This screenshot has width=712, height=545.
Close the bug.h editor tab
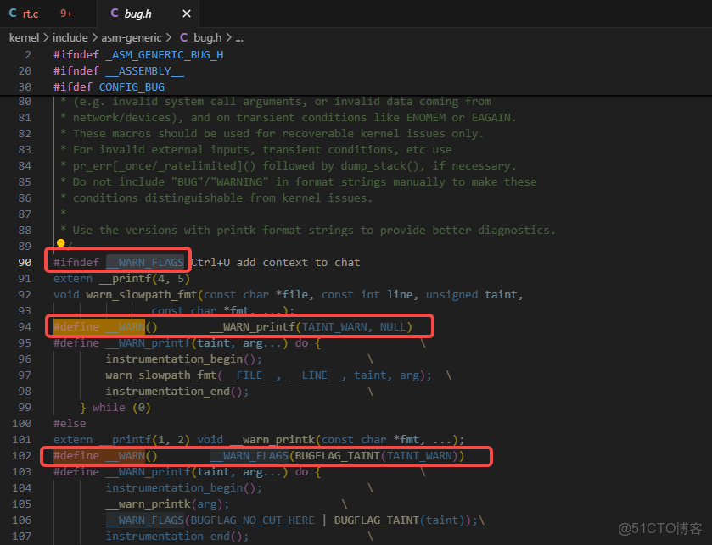[186, 14]
